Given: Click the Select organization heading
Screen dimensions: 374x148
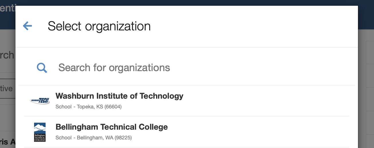Looking at the screenshot, I should click(x=99, y=26).
